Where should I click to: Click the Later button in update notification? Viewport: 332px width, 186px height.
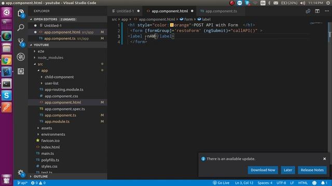[x=288, y=170]
